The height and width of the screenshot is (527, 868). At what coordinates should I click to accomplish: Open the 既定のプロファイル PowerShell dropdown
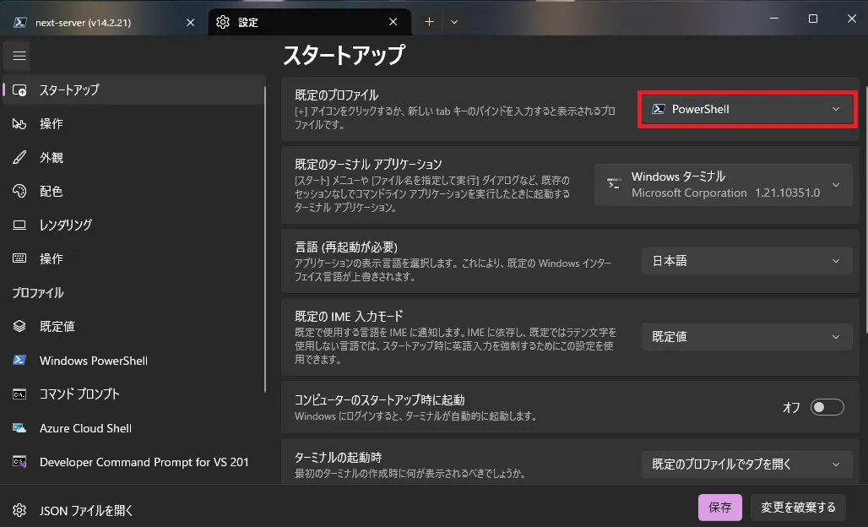(746, 110)
